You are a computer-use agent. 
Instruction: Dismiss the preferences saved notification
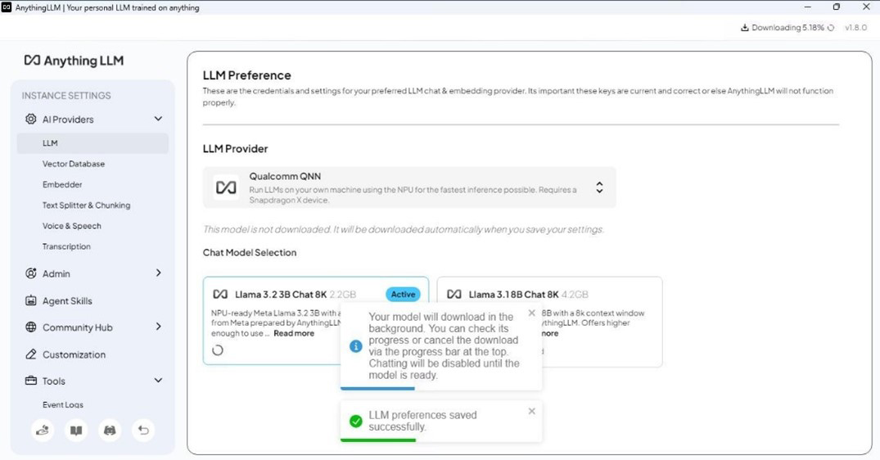[531, 411]
